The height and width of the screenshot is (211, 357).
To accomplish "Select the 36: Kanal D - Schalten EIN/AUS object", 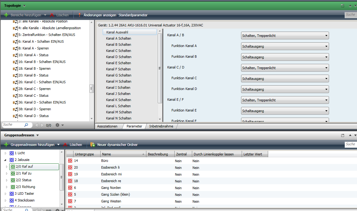I will pos(42,102).
